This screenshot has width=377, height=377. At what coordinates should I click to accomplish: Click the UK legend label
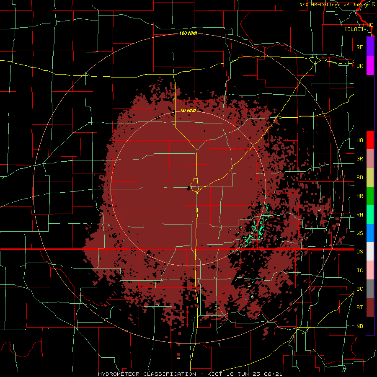(x=360, y=66)
